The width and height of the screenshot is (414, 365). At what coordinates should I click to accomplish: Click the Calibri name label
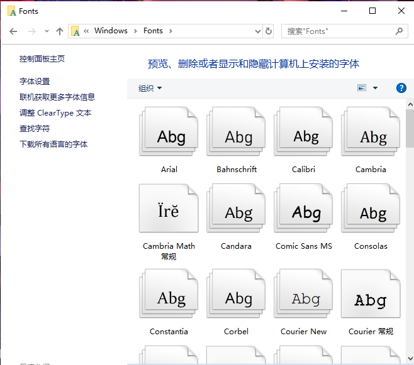click(x=304, y=170)
